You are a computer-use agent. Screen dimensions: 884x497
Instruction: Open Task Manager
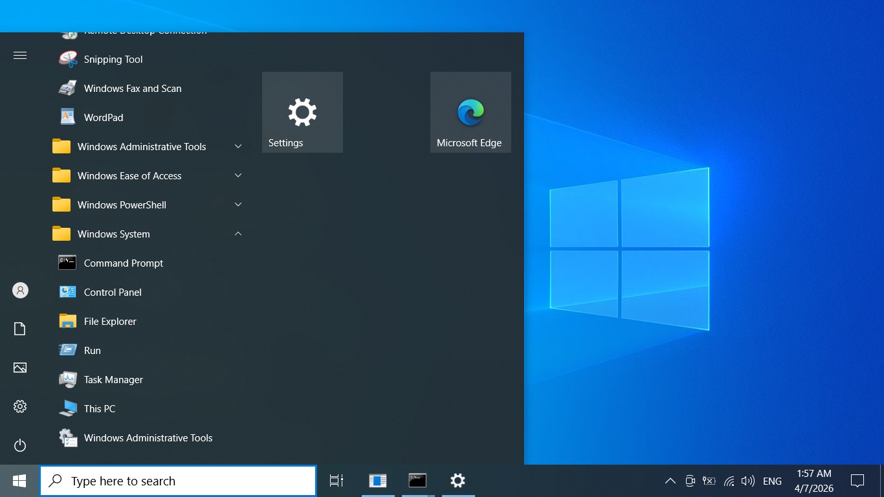pyautogui.click(x=113, y=380)
